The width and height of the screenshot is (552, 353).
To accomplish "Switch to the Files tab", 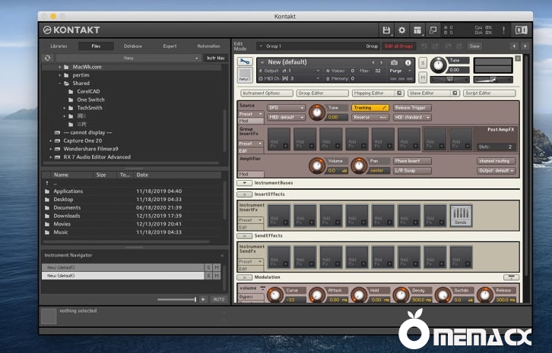I will [96, 46].
